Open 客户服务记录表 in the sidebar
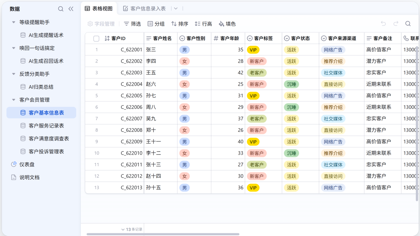Image resolution: width=420 pixels, height=236 pixels. [41, 126]
